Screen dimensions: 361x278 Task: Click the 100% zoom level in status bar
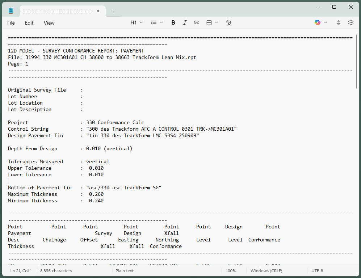pyautogui.click(x=231, y=271)
